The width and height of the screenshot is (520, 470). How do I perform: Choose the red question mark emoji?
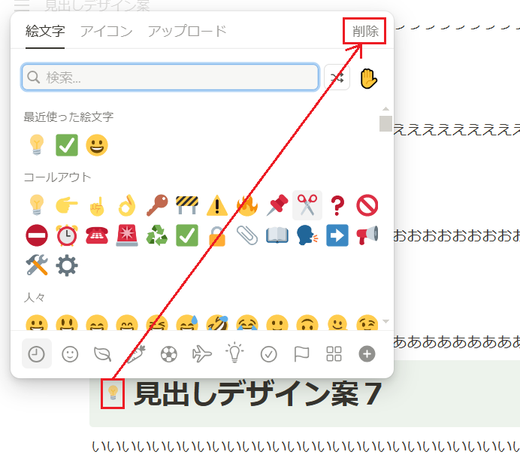337,205
